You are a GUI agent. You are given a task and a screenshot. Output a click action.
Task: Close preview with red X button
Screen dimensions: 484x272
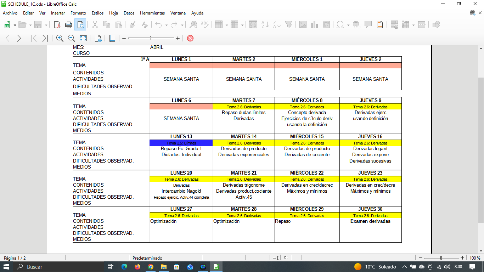[x=190, y=38]
